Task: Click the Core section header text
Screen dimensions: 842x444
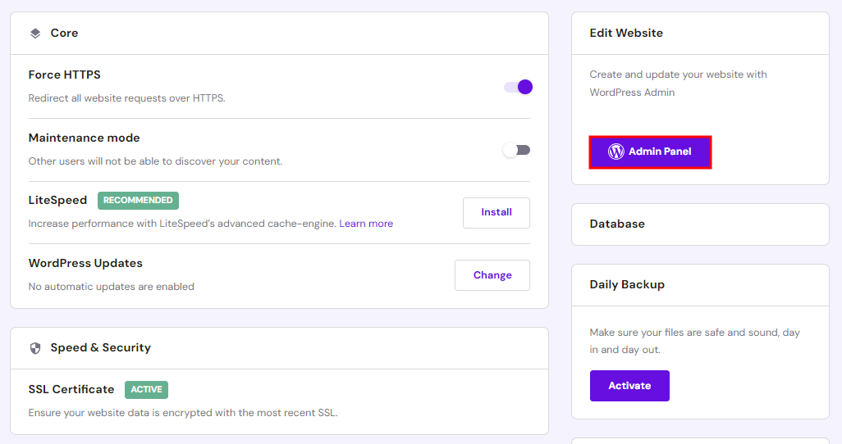Action: [64, 34]
